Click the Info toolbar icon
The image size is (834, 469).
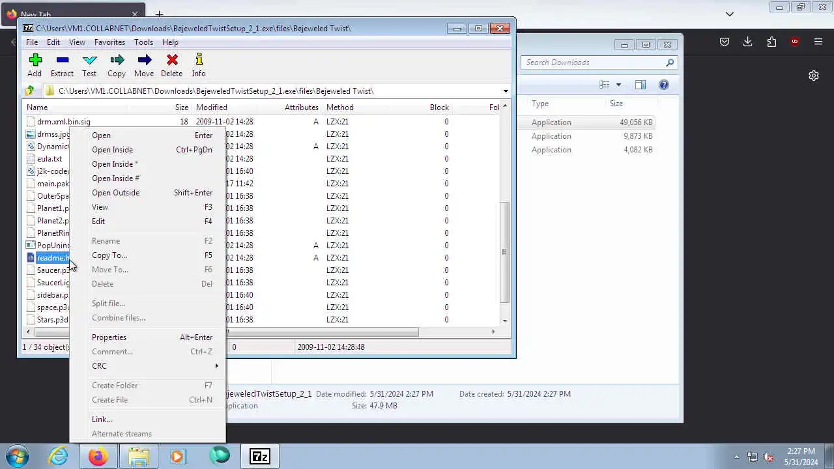tap(199, 61)
